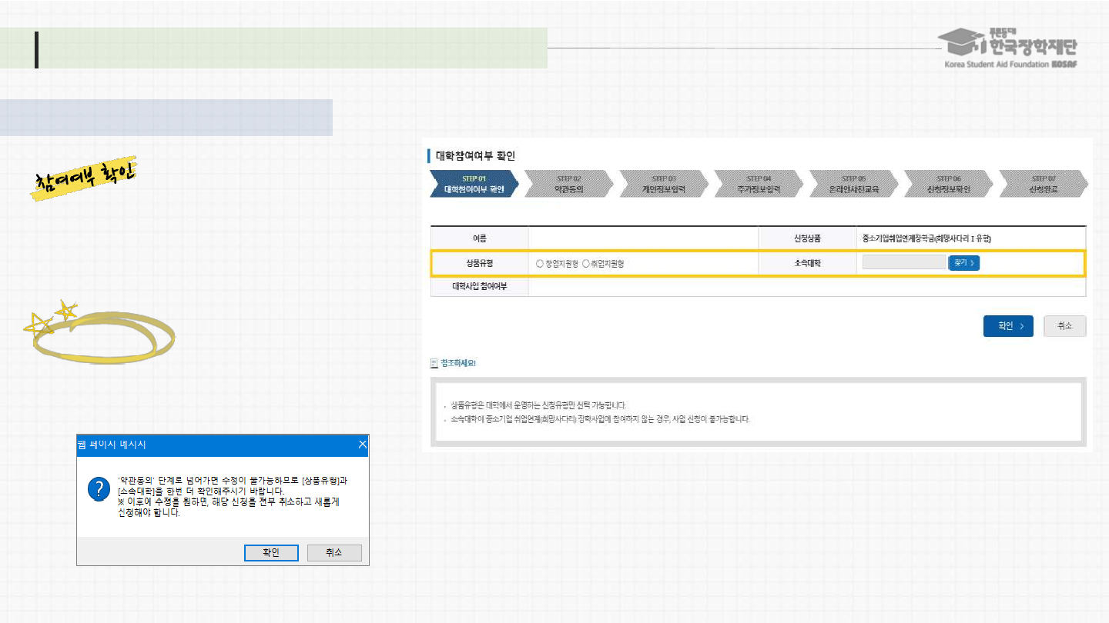The width and height of the screenshot is (1109, 623).
Task: Go to STEP 06 신청정보확인 step
Action: pyautogui.click(x=948, y=185)
